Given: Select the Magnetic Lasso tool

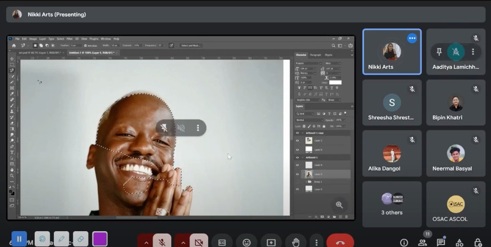Looking at the screenshot, I should [12, 70].
